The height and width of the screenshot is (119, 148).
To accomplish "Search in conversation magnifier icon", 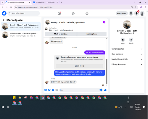I will pos(131,40).
